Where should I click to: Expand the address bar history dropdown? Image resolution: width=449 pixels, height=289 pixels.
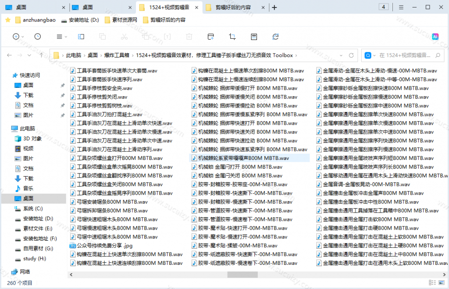(341, 55)
